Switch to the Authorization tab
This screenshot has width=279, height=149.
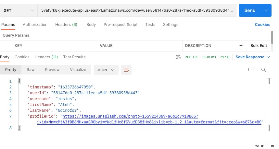pyautogui.click(x=35, y=25)
